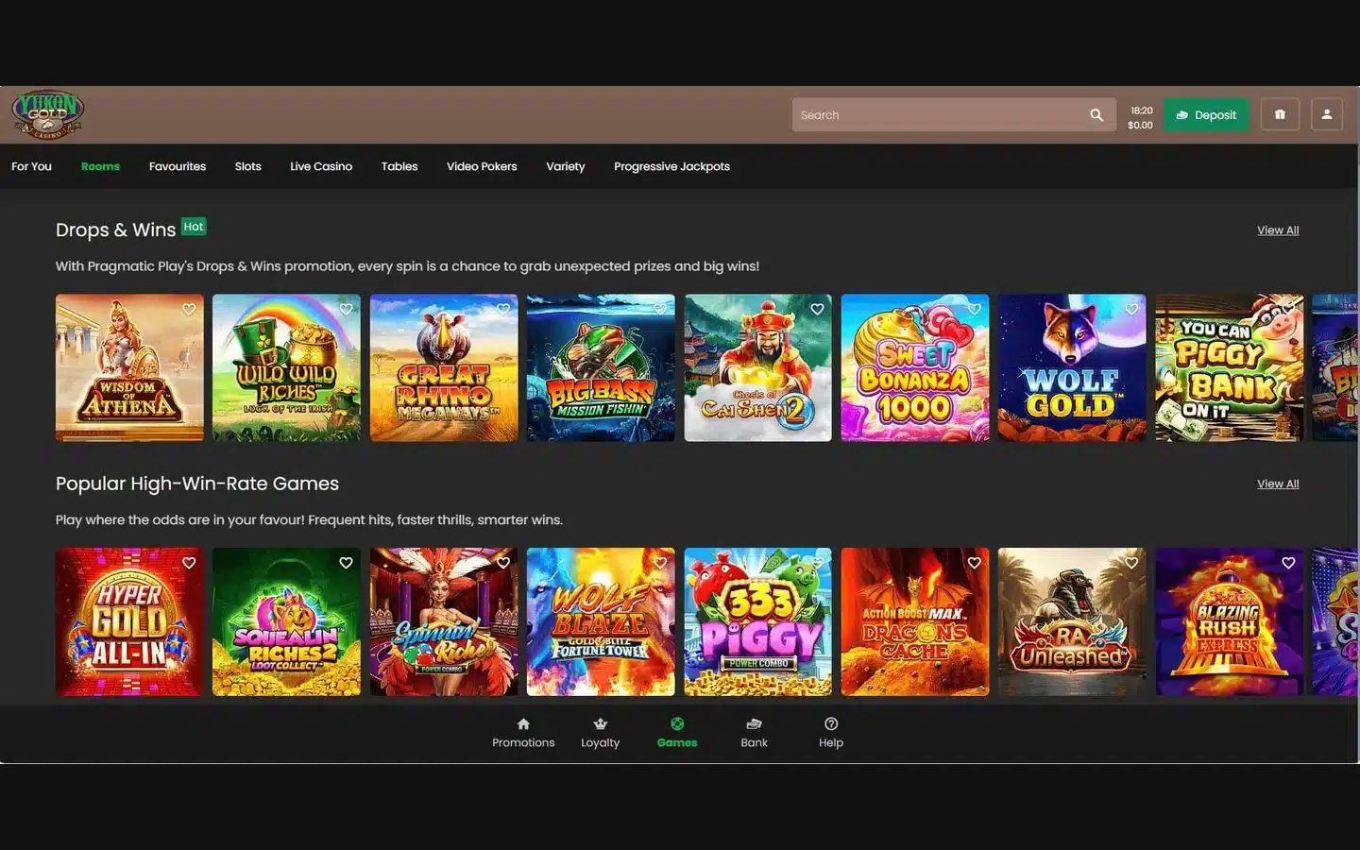Viewport: 1360px width, 850px height.
Task: Click the $0.00 balance display
Action: point(1140,126)
